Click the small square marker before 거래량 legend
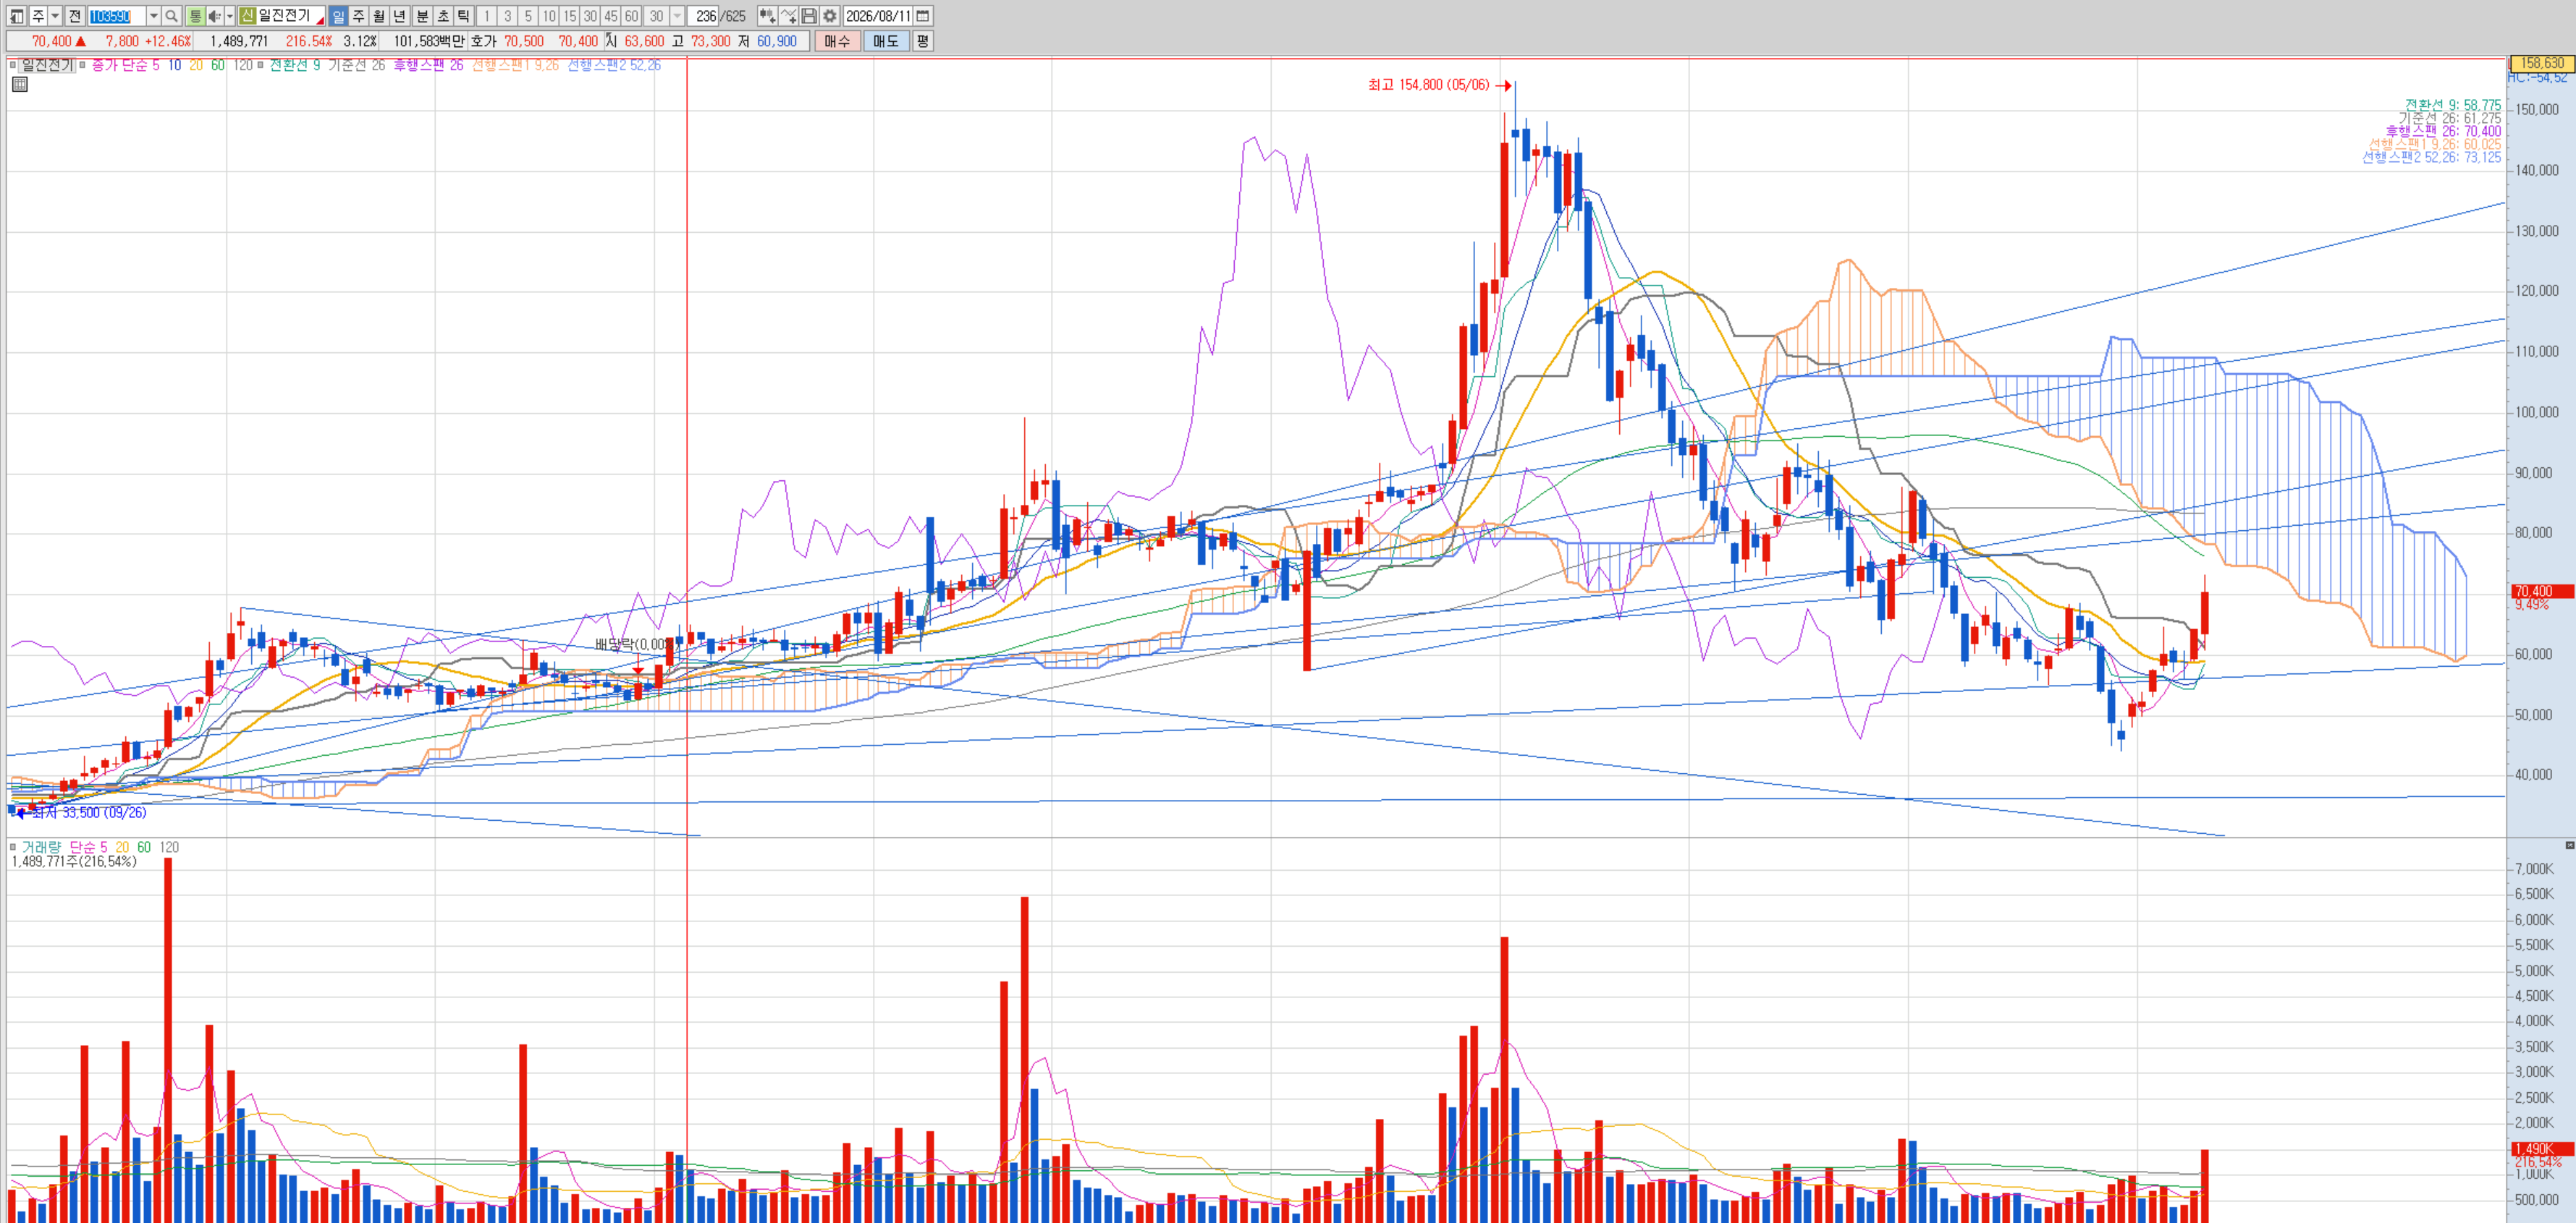The image size is (2576, 1223). [x=13, y=848]
